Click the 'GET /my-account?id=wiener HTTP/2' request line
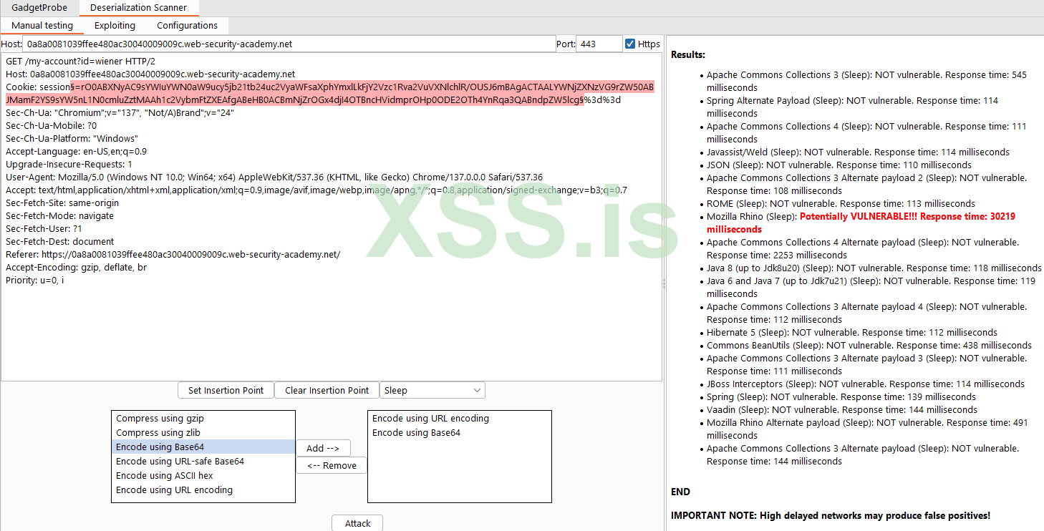This screenshot has height=531, width=1044. (x=80, y=62)
